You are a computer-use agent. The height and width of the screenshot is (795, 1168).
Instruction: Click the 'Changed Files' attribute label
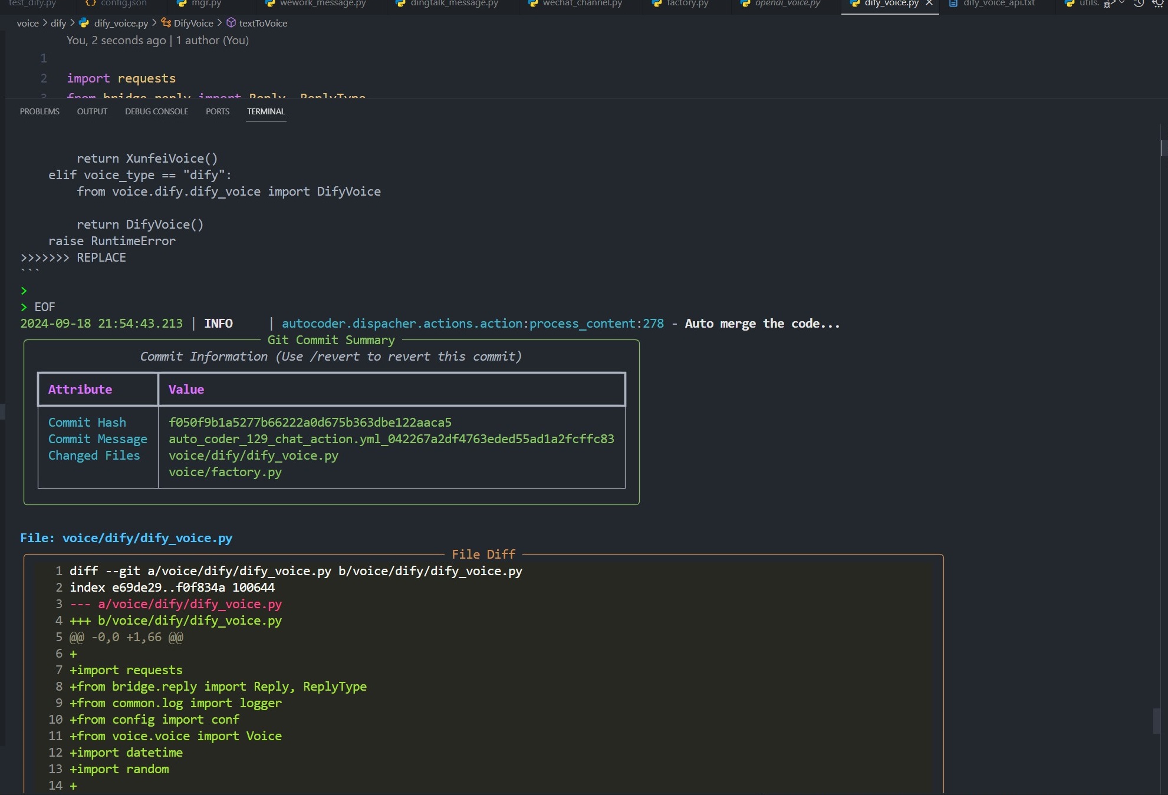click(x=94, y=456)
